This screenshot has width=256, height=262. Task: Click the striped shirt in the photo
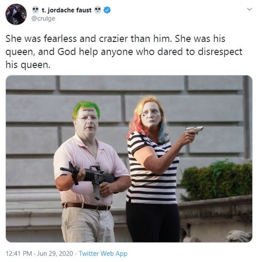(x=152, y=169)
